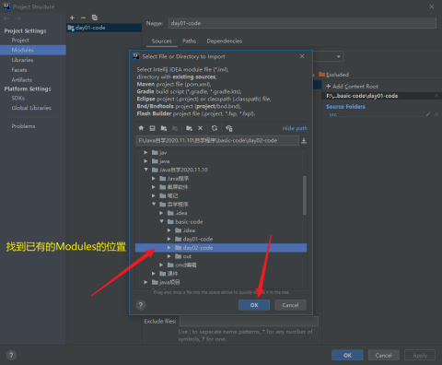Open Artifacts settings
This screenshot has height=365, width=442.
21,79
